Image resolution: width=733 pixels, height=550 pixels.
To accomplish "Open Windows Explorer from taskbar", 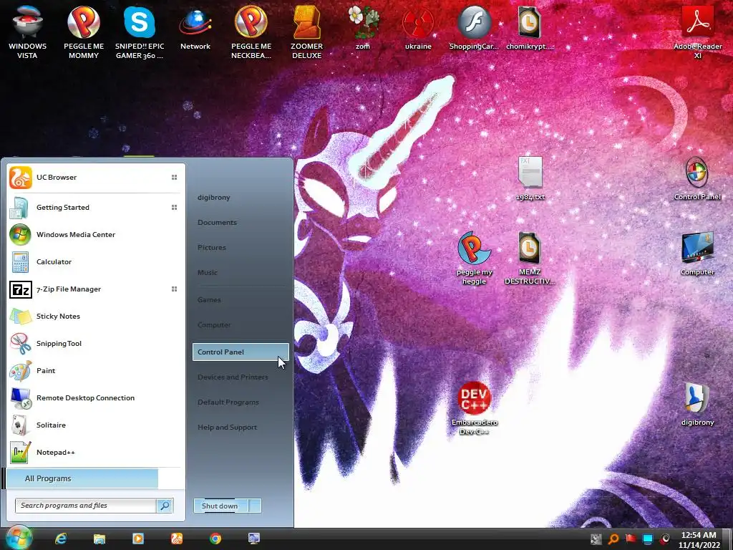I will [99, 539].
